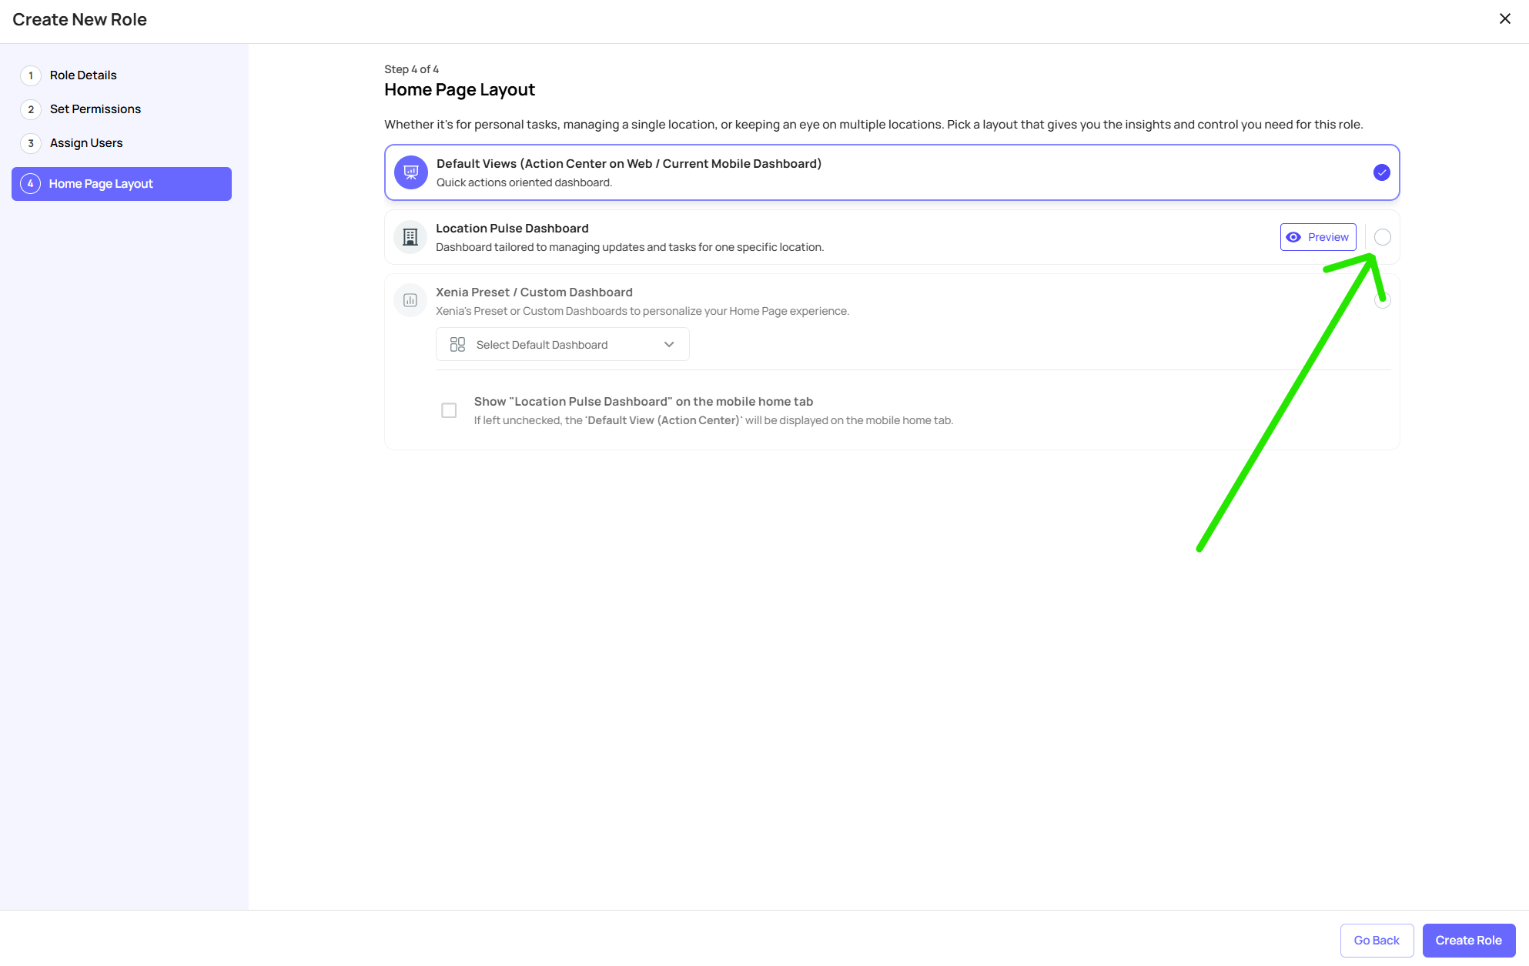Enable Location Pulse on mobile home tab checkbox
The height and width of the screenshot is (966, 1529).
point(449,410)
